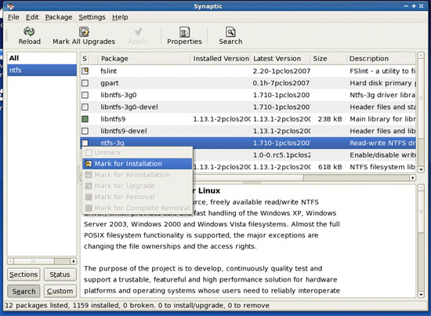Click the Reload toolbar icon

point(29,31)
